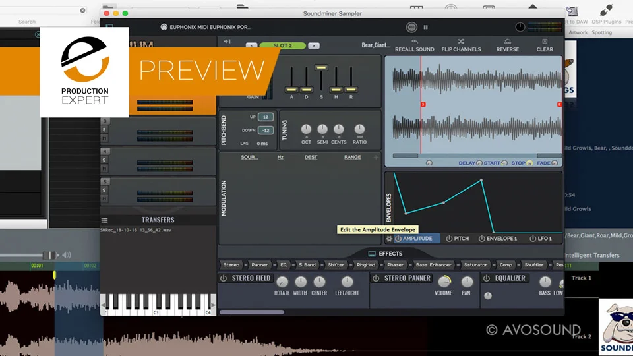Screen dimensions: 633x356
Task: Open the pitchbend DOWN value box
Action: pyautogui.click(x=266, y=131)
